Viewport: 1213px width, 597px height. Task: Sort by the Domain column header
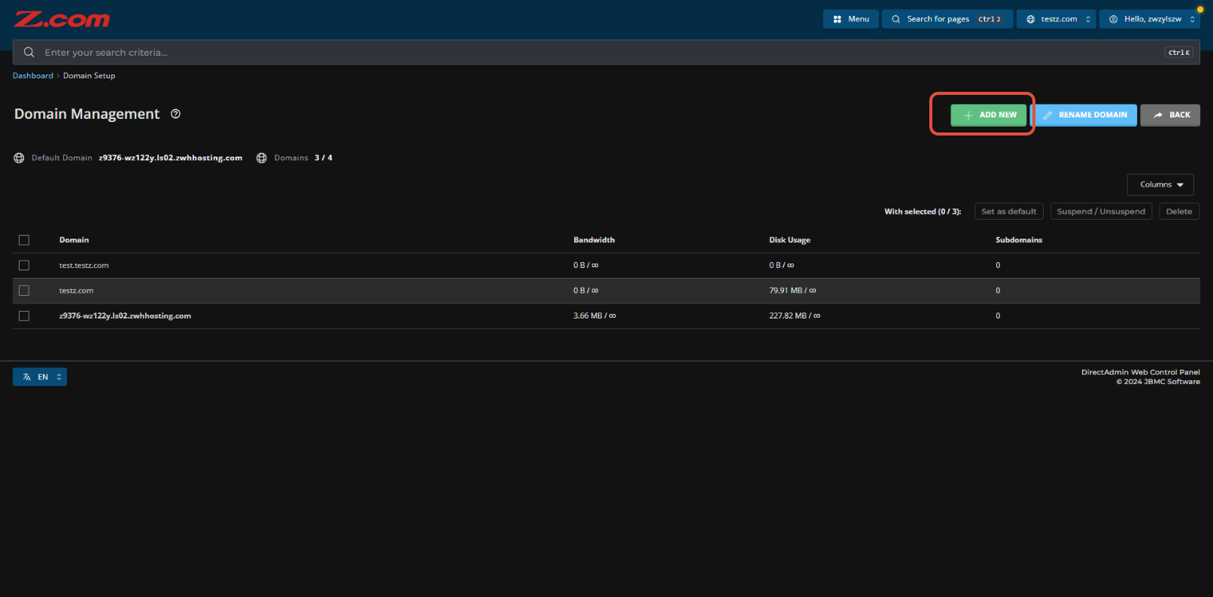(x=74, y=240)
